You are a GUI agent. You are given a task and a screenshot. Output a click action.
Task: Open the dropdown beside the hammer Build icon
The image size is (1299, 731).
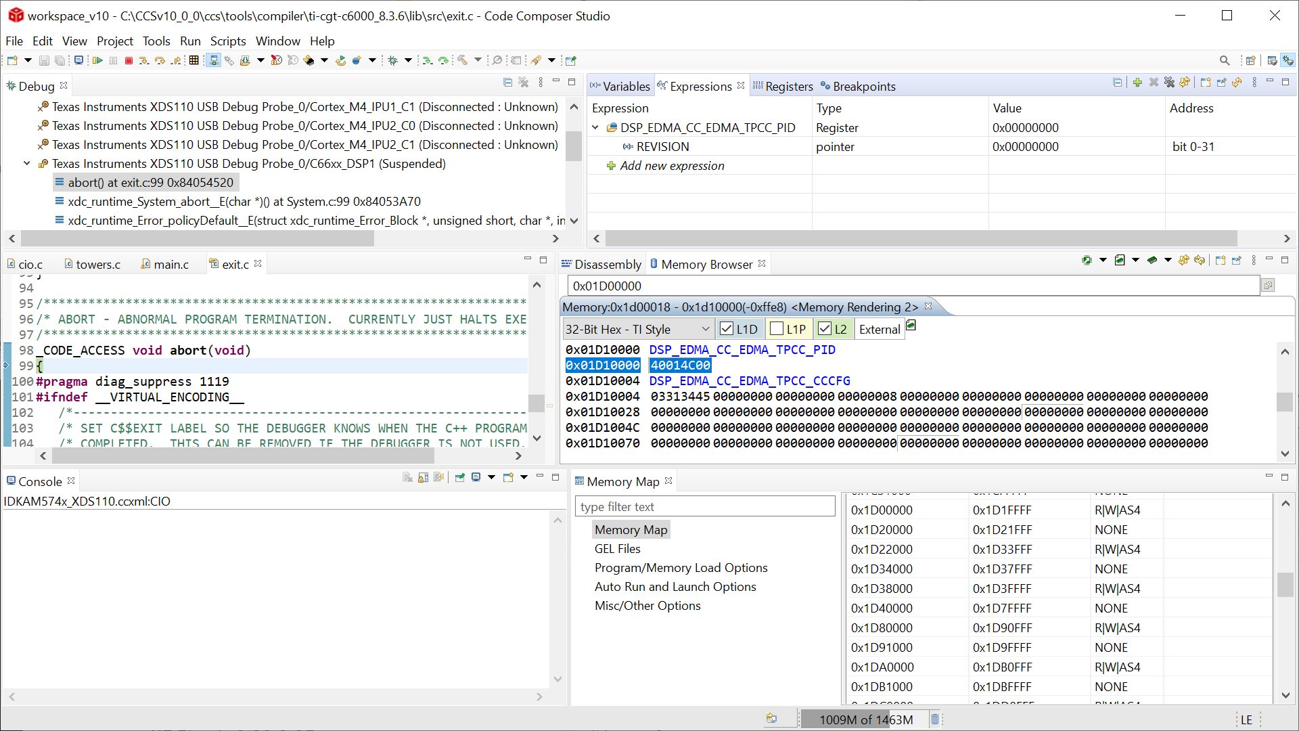[x=478, y=61]
